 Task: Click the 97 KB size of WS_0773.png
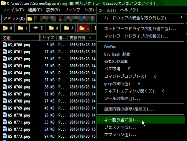[49, 136]
